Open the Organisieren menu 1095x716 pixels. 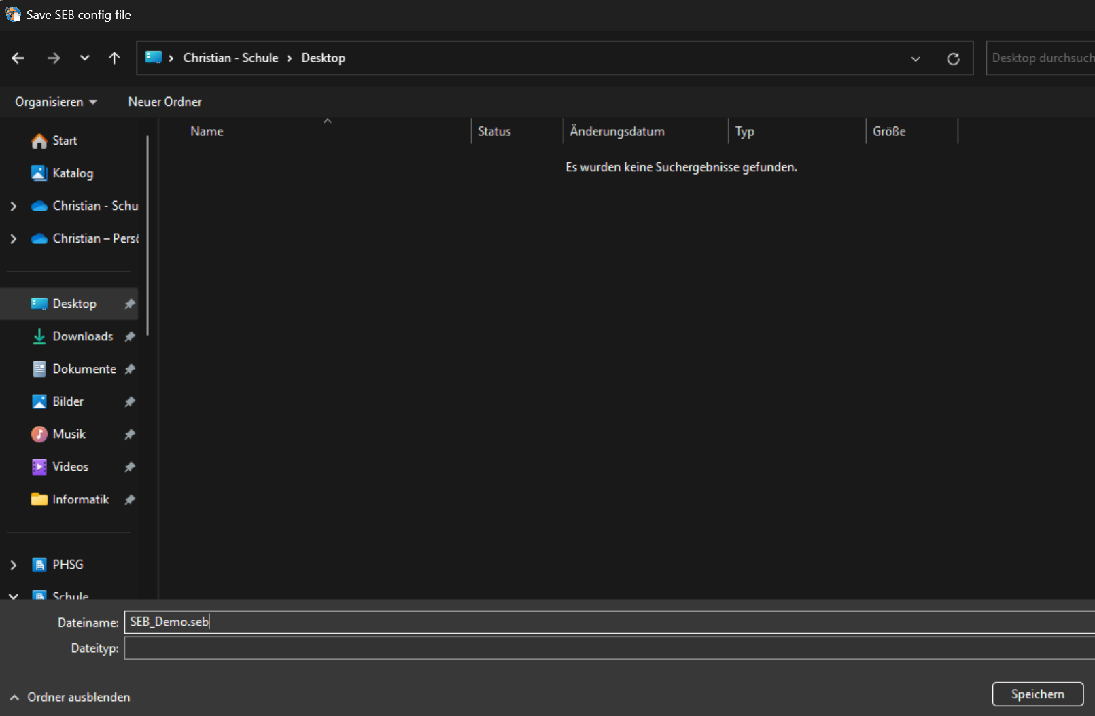click(x=56, y=102)
